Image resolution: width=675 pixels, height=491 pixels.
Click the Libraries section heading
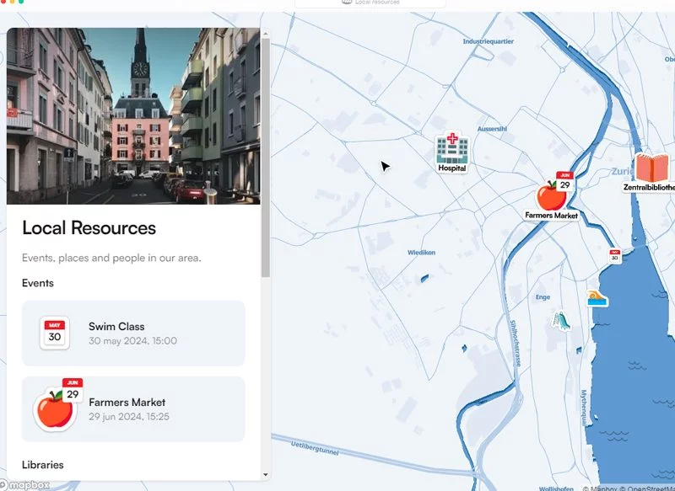pos(42,464)
